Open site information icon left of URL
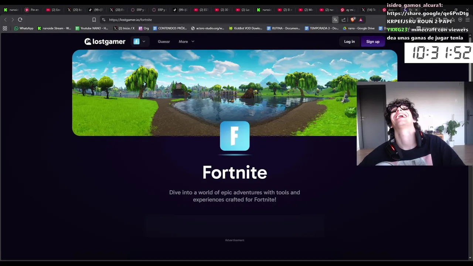 pos(103,20)
